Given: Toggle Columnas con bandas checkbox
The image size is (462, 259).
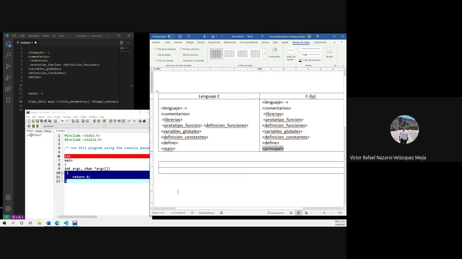Looking at the screenshot, I should click(181, 60).
